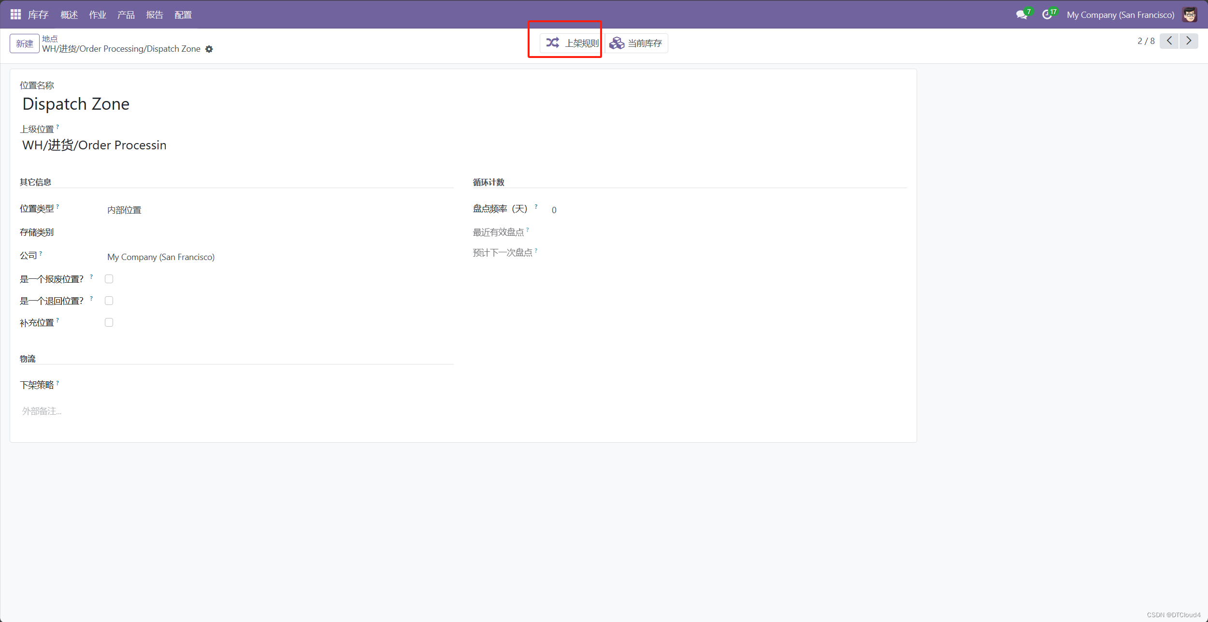Click the 地点 breadcrumb link
This screenshot has width=1208, height=622.
[50, 39]
